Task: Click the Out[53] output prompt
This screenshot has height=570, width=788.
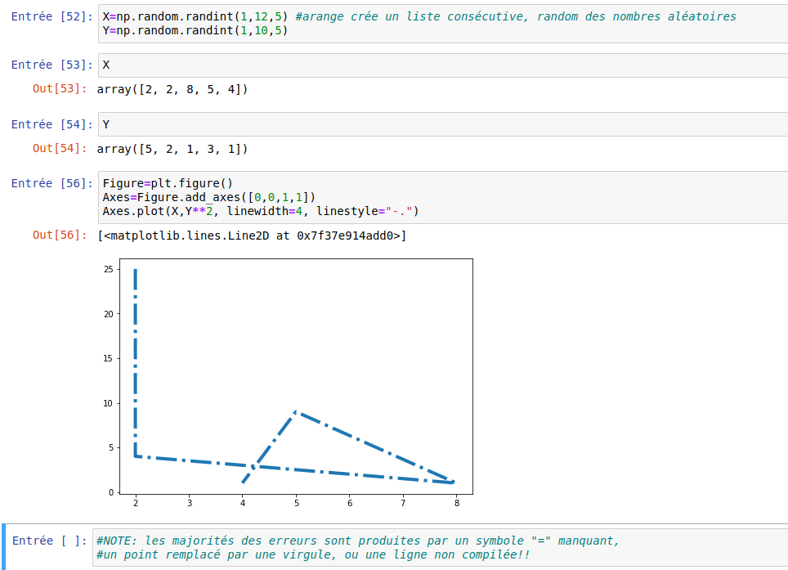Action: [x=59, y=89]
